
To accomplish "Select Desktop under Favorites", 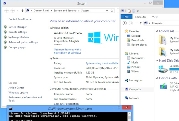I will click(136, 36).
